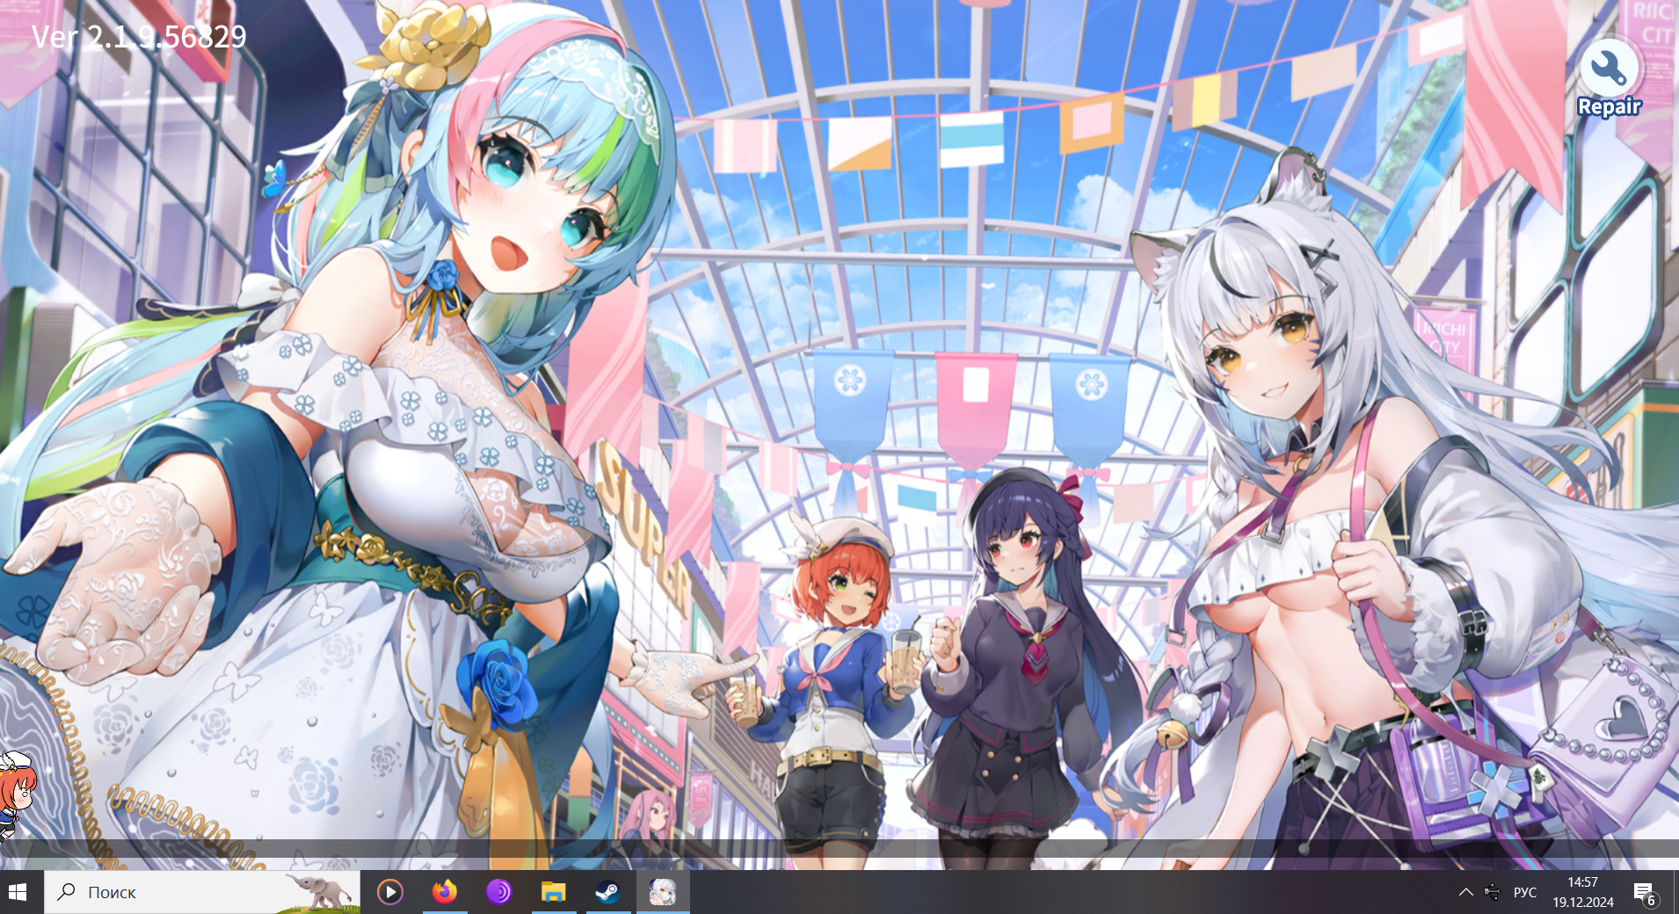Click the elephant search highlight image
This screenshot has width=1679, height=914.
(322, 891)
